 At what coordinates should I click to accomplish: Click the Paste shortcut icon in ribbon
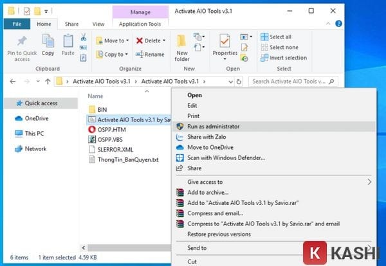coord(83,58)
